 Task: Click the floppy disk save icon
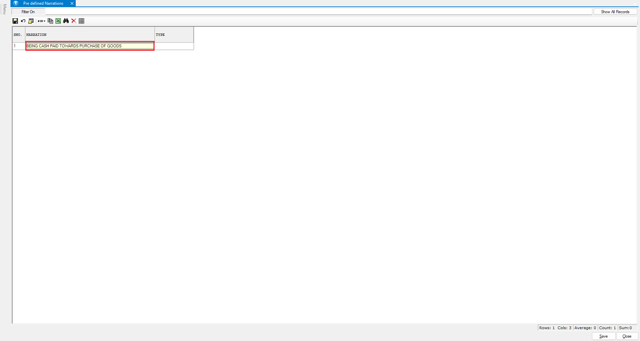tap(15, 21)
